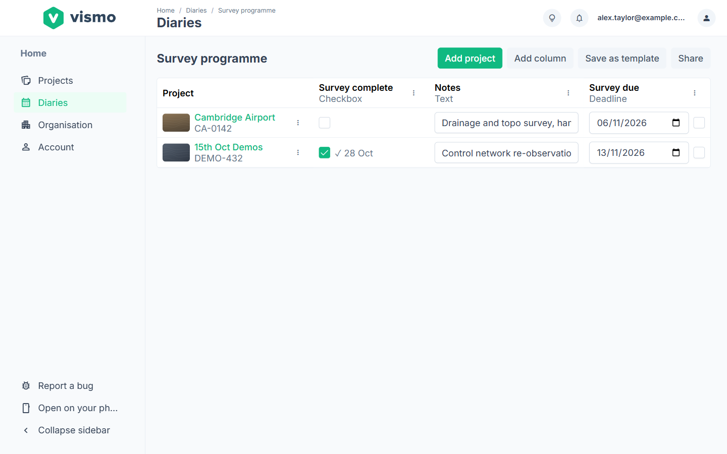The height and width of the screenshot is (454, 727).
Task: Open Organisation in the sidebar
Action: tap(70, 125)
